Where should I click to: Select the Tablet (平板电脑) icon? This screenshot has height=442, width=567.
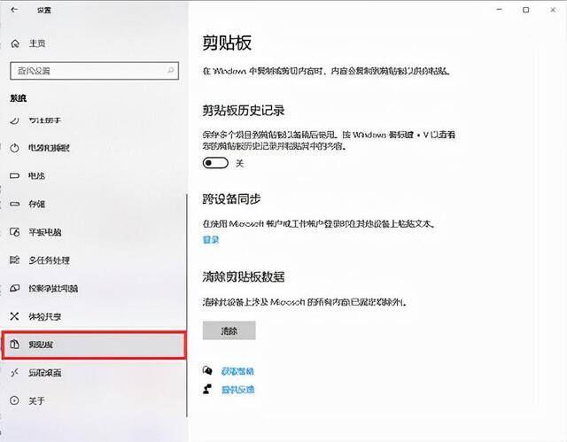[x=15, y=232]
